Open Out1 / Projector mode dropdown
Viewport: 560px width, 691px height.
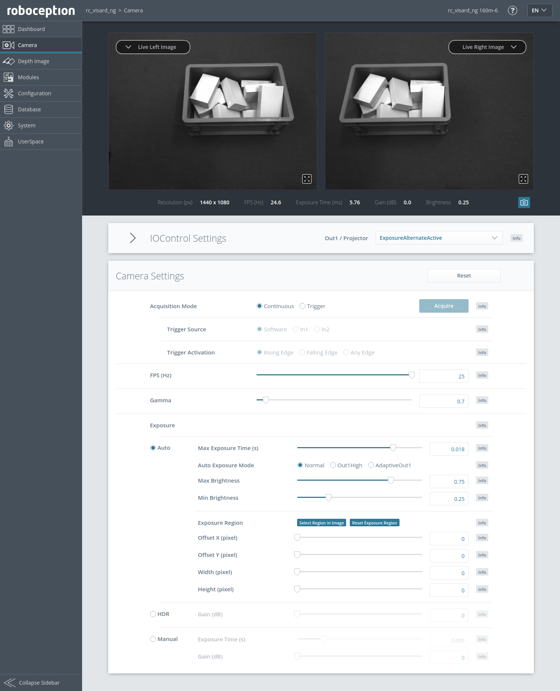[439, 238]
